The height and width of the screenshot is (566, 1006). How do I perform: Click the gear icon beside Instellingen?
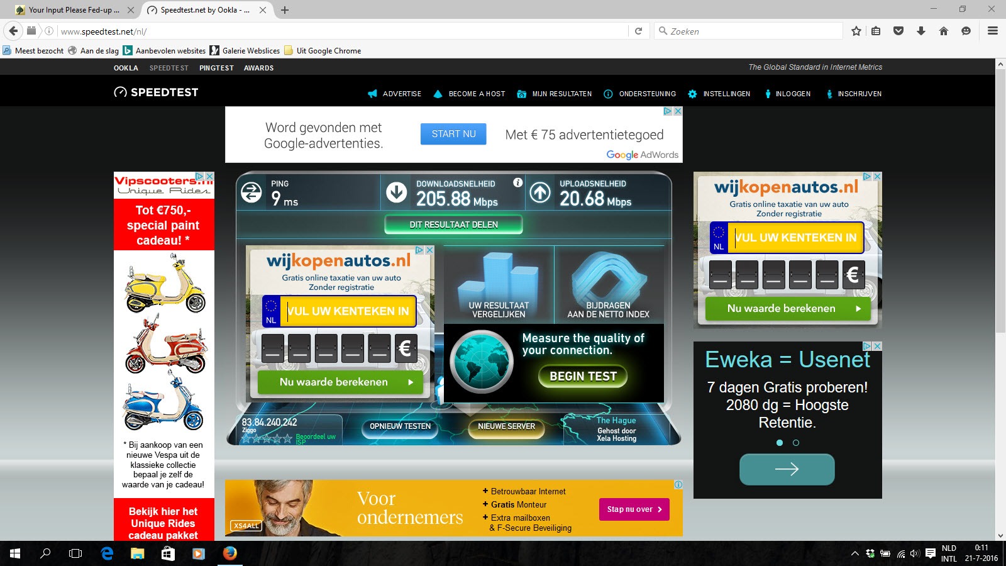[x=692, y=94]
